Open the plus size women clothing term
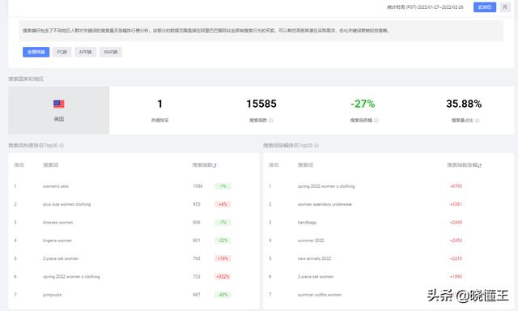The width and height of the screenshot is (518, 311). pos(66,204)
